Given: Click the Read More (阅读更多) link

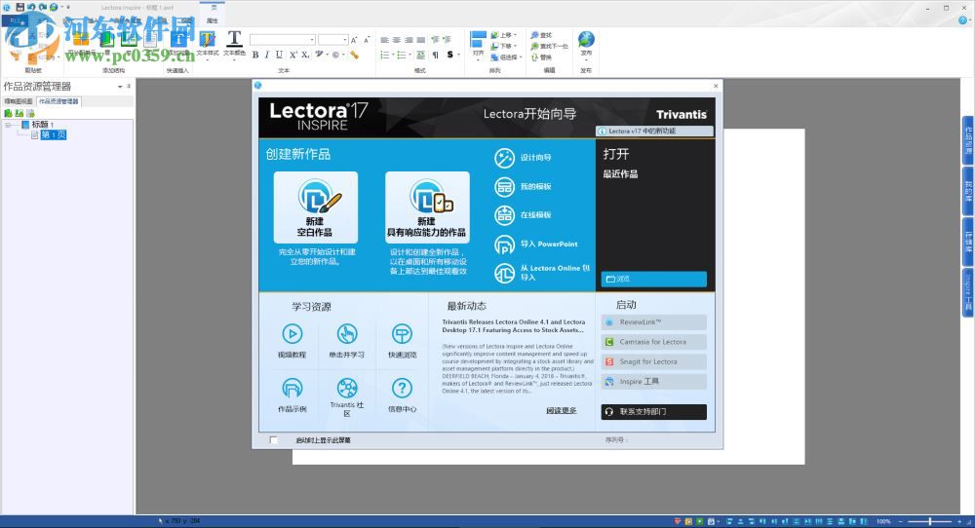Looking at the screenshot, I should (562, 410).
